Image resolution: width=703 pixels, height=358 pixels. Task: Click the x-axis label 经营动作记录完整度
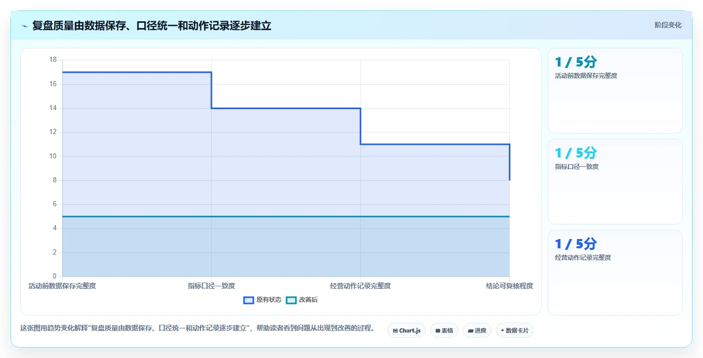point(360,286)
